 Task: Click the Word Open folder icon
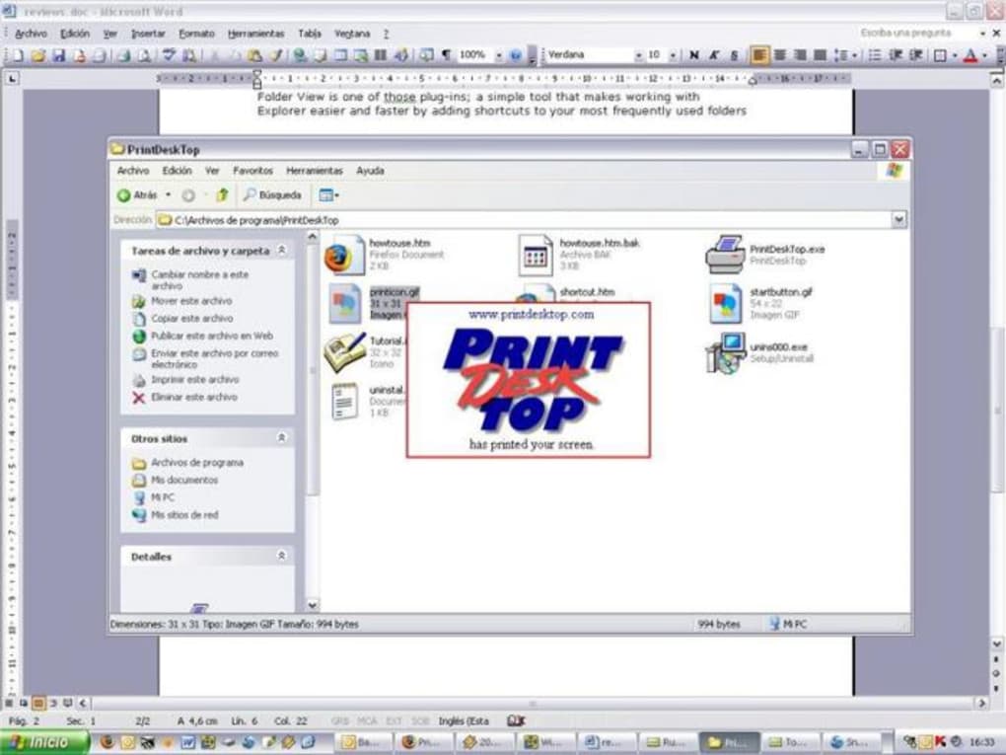click(37, 56)
